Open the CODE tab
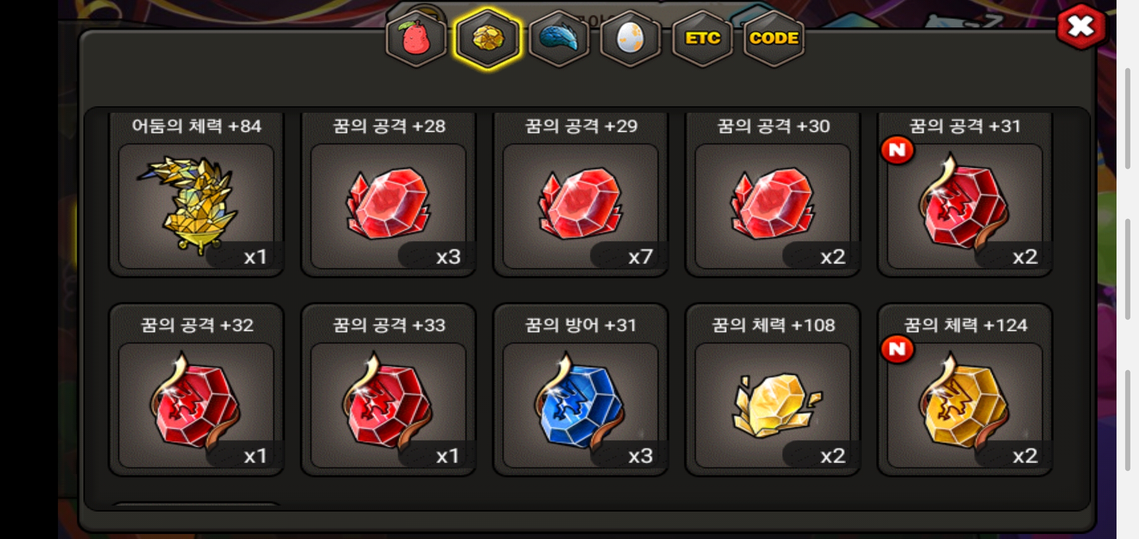Screen dimensions: 1139x539 point(774,39)
